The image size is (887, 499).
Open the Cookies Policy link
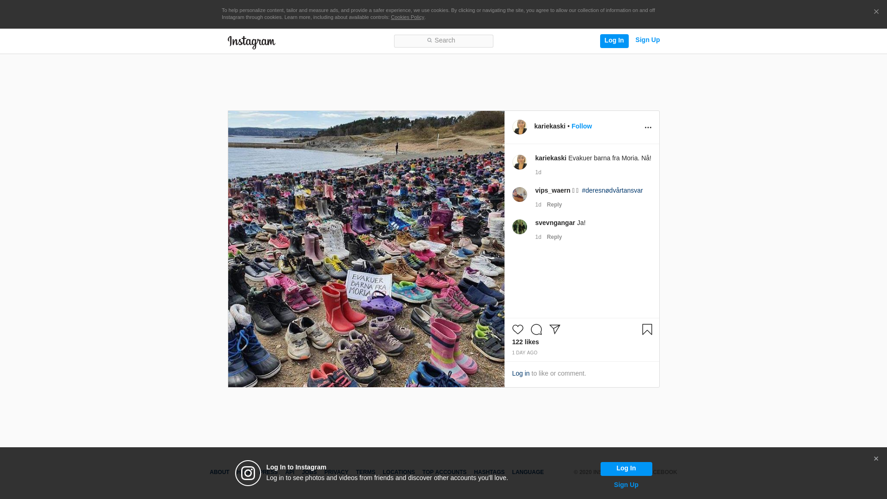click(407, 17)
